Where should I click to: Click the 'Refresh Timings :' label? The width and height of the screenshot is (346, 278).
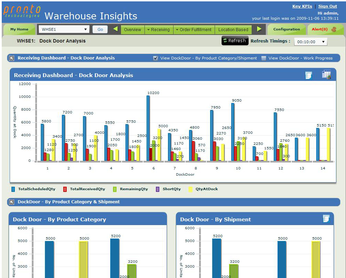[270, 41]
